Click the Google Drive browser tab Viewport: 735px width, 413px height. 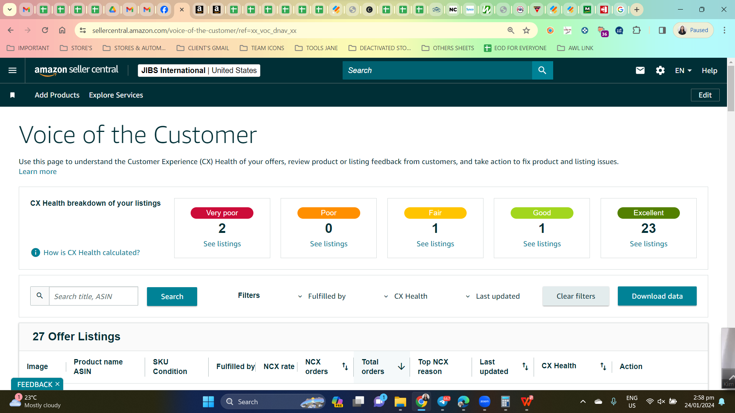point(112,10)
